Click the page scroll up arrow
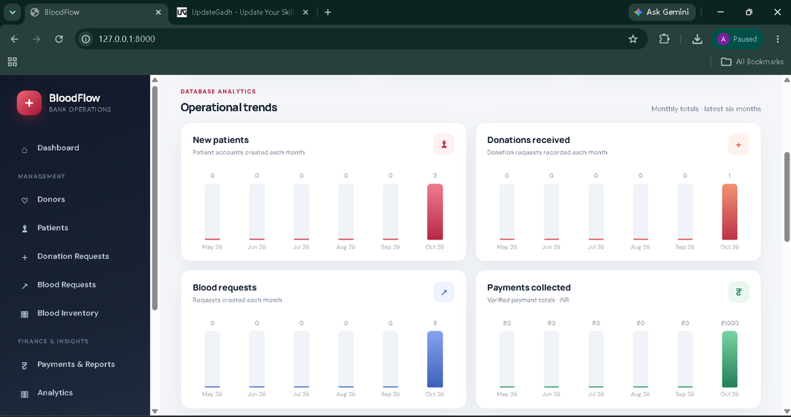 (x=787, y=80)
